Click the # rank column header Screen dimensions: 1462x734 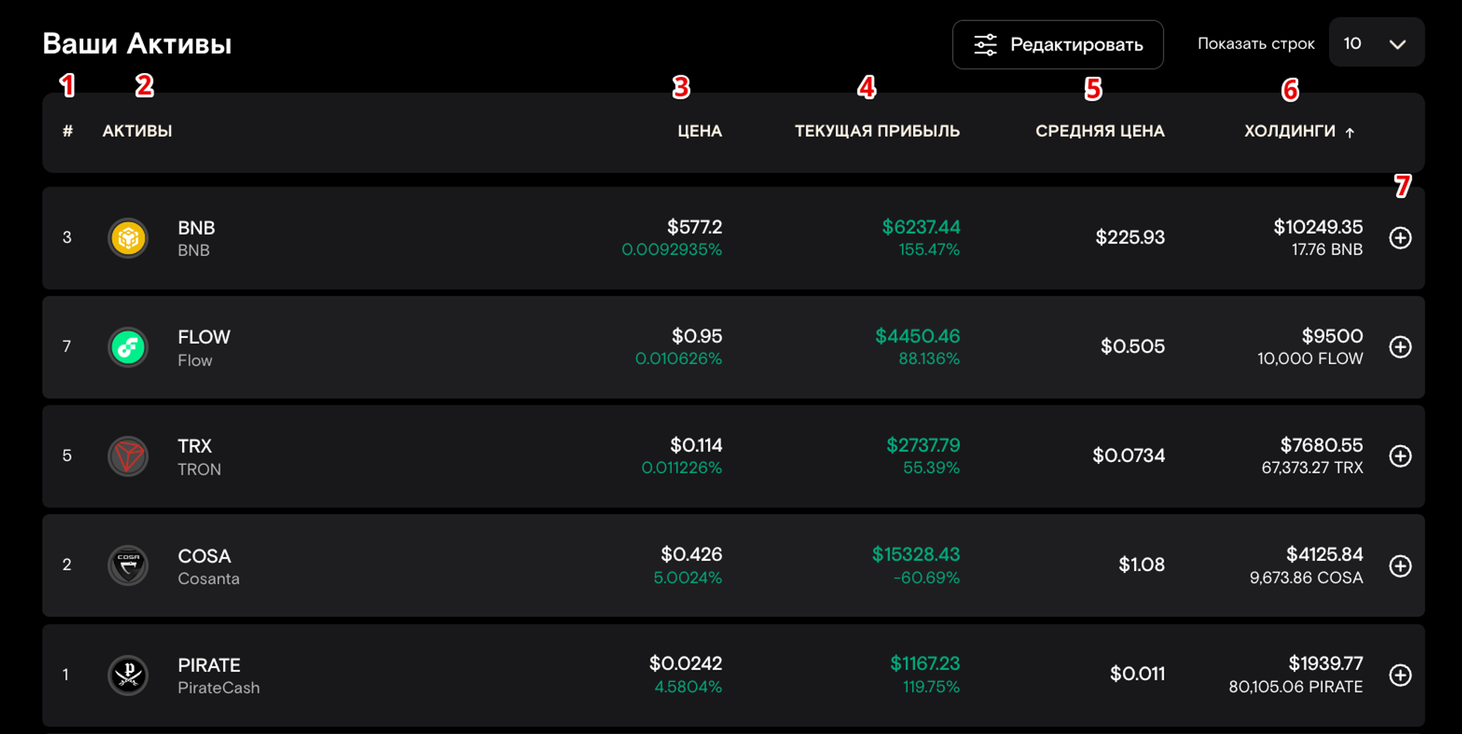pos(67,131)
